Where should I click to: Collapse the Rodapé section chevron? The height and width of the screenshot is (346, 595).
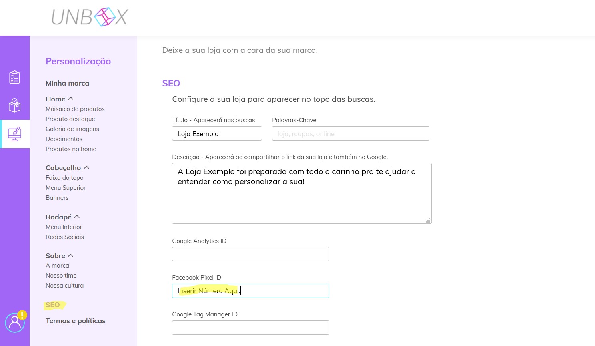(x=77, y=217)
